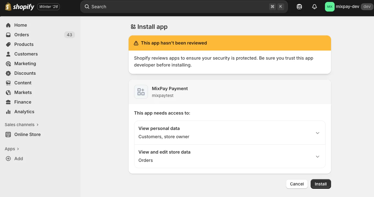Screen dimensions: 374x197
Task: Expand View and edit store data row
Action: tap(230, 156)
